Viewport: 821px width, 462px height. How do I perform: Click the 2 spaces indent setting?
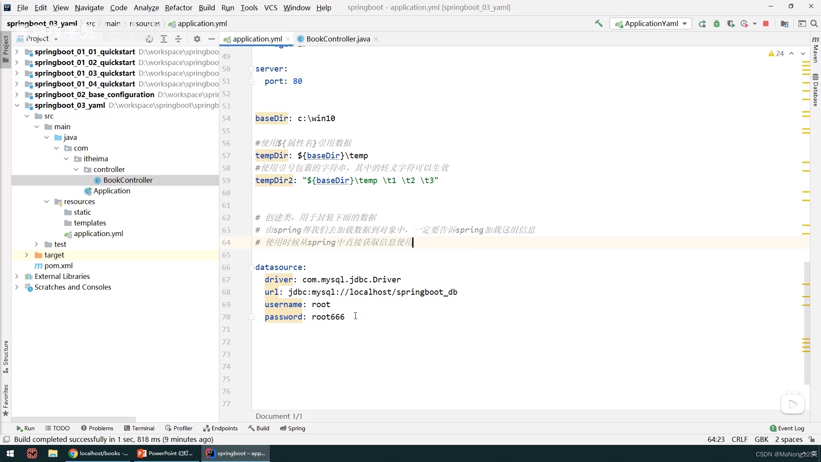[789, 439]
